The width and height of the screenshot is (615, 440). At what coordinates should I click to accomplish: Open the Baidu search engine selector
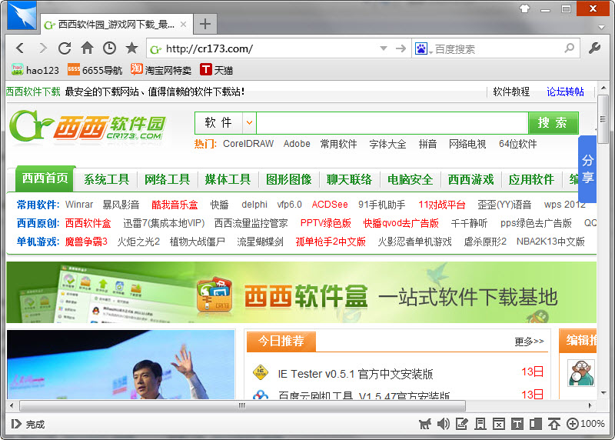tap(424, 49)
